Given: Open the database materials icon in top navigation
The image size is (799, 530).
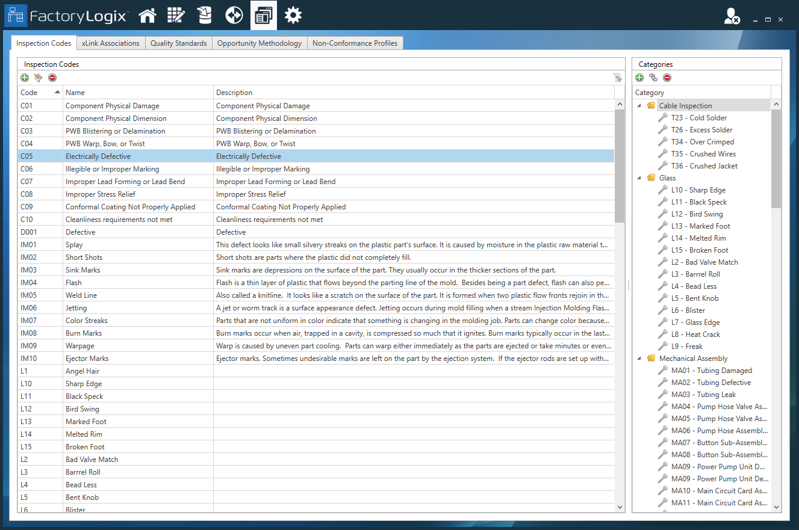Looking at the screenshot, I should coord(205,15).
